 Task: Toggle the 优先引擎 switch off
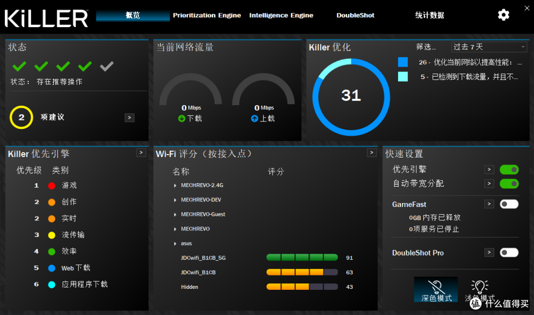coord(509,169)
